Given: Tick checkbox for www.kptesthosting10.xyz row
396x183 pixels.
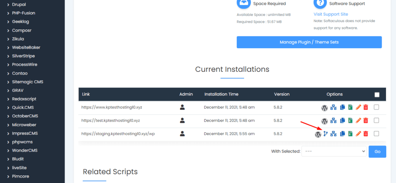Looking at the screenshot, I should 376,107.
